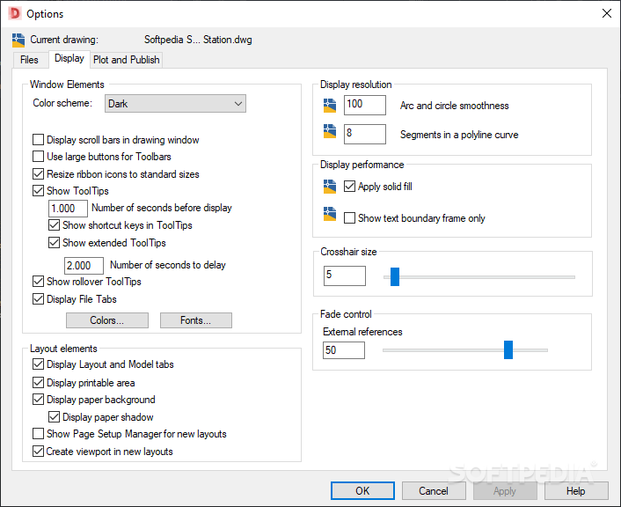The height and width of the screenshot is (507, 621).
Task: Click the drawing icon beside Current drawing
Action: click(18, 40)
